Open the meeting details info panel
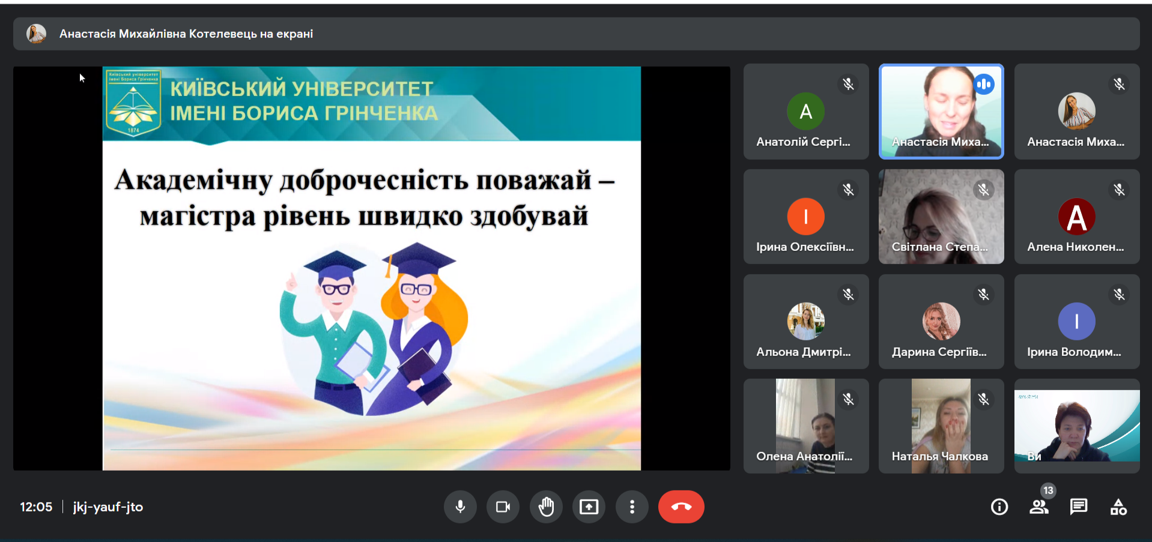The width and height of the screenshot is (1152, 542). (999, 507)
